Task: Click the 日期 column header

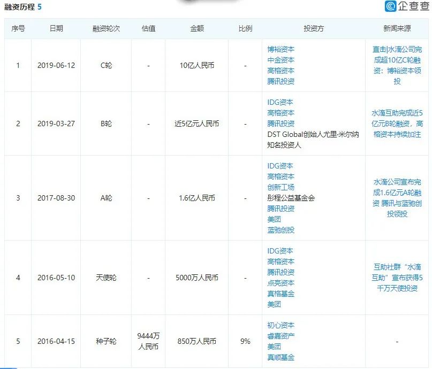Action: tap(56, 28)
